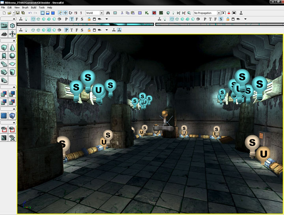Viewport: 284px width, 215px height.
Task: Select the Camera Movement mode tool
Action: point(4,26)
